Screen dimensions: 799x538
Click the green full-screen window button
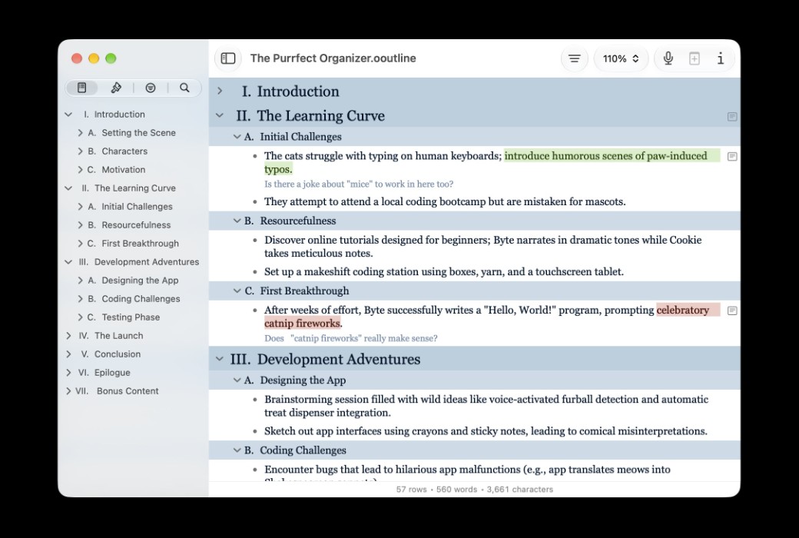pos(111,58)
